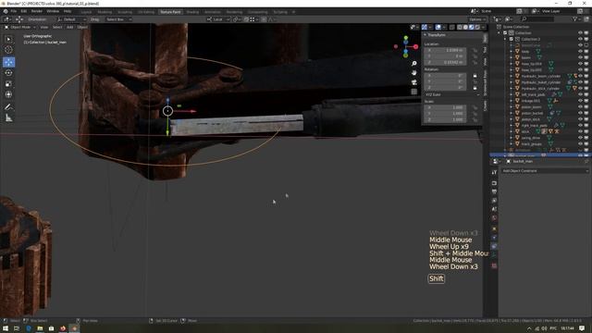Open the viewport Select menu
The image size is (592, 333).
tap(57, 27)
